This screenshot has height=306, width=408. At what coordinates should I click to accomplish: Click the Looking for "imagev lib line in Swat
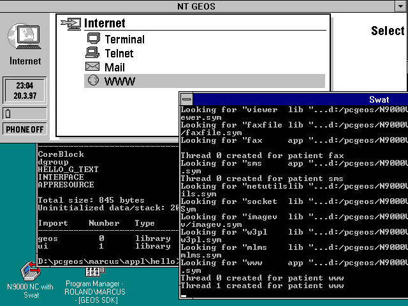tap(295, 217)
